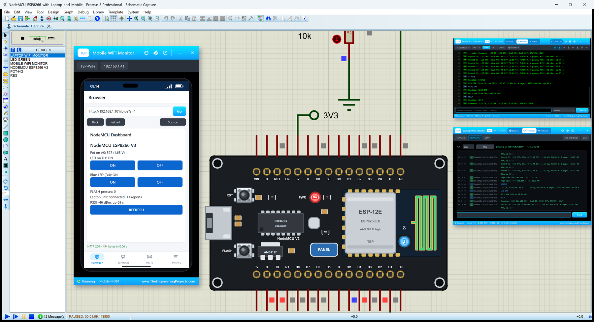Image resolution: width=594 pixels, height=322 pixels.
Task: Click the Save Project disk icon
Action: (x=20, y=18)
